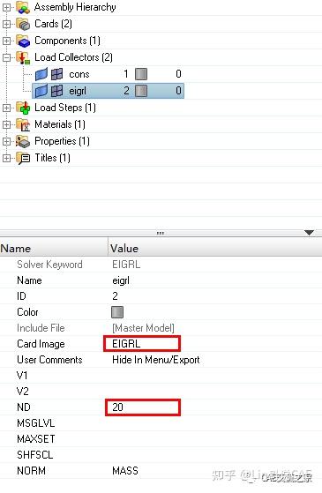Click the Components folder icon
322x493 pixels.
tap(23, 41)
